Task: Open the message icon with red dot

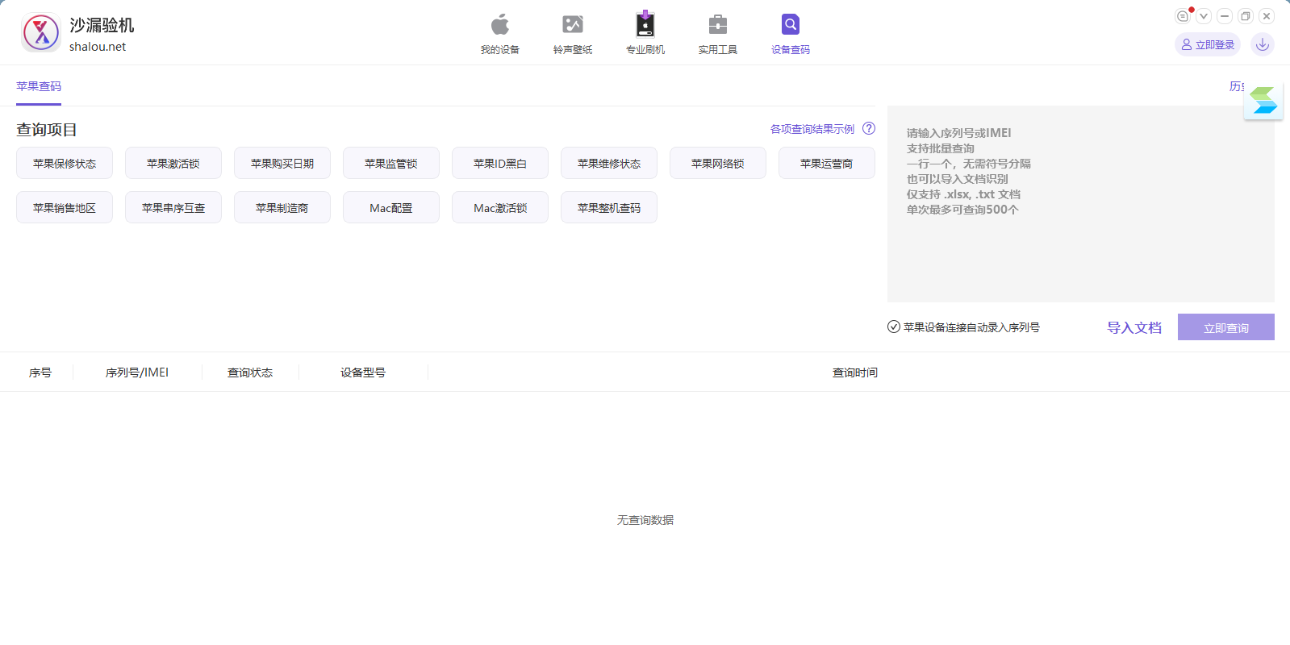Action: (x=1183, y=16)
